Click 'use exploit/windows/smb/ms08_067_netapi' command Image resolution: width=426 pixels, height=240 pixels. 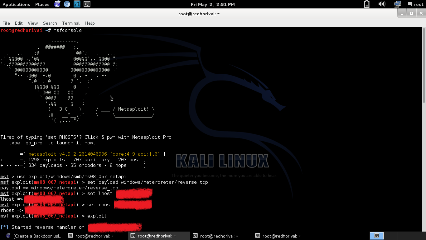click(x=72, y=177)
